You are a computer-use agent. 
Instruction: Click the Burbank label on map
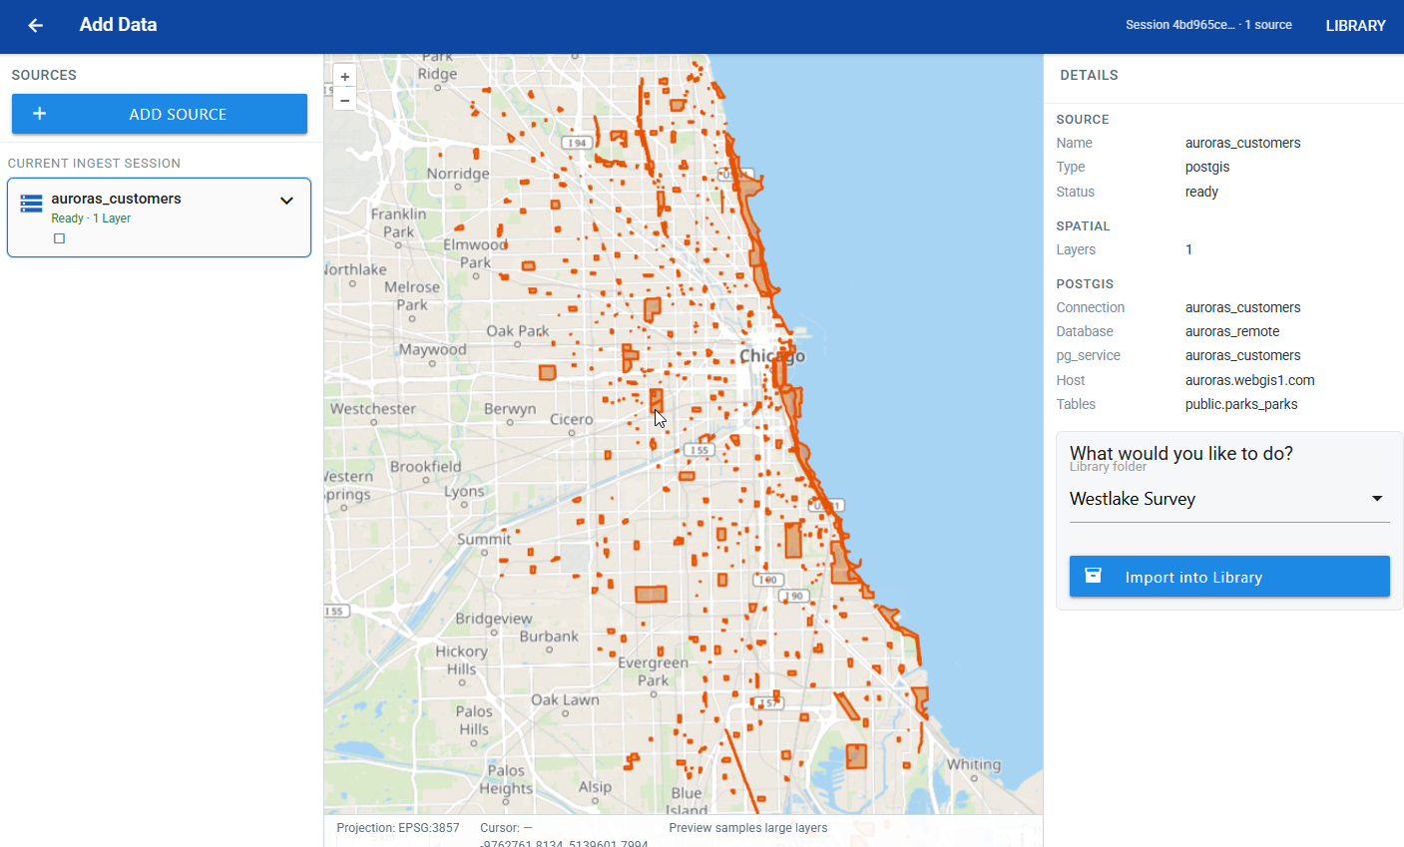(549, 636)
